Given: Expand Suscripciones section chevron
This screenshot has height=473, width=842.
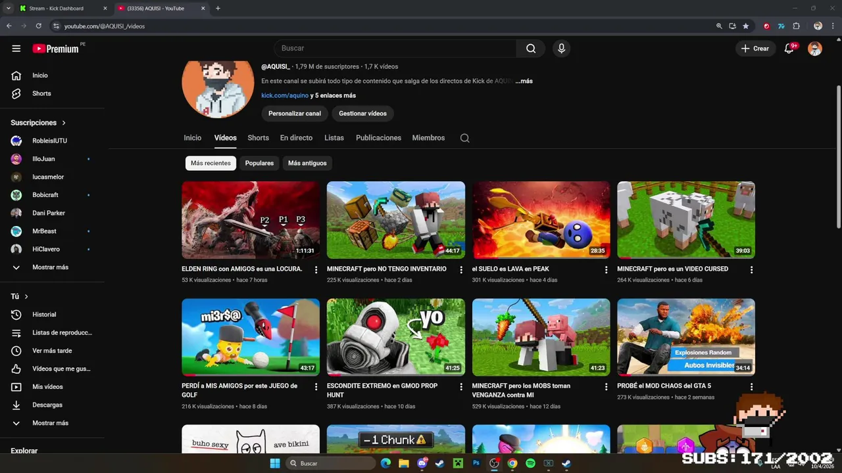Looking at the screenshot, I should [64, 123].
